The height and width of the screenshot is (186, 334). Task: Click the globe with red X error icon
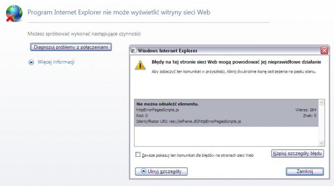pyautogui.click(x=14, y=13)
